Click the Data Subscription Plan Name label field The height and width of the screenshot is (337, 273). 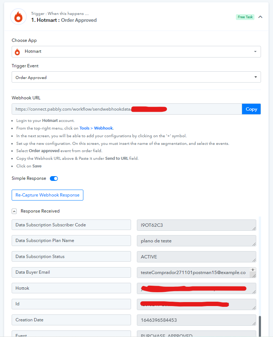(71, 241)
